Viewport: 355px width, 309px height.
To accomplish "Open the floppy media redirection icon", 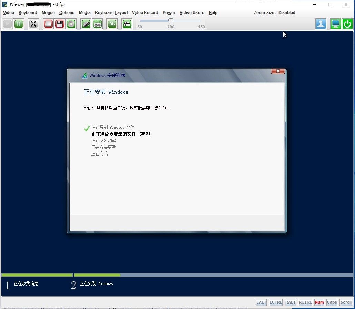I will [x=60, y=24].
